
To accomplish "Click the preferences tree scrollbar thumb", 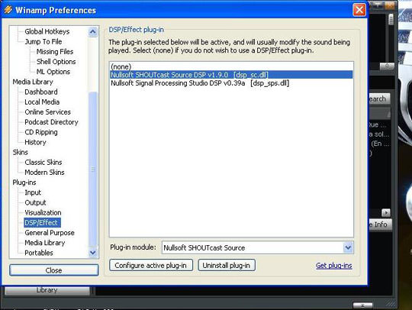I will (92, 169).
